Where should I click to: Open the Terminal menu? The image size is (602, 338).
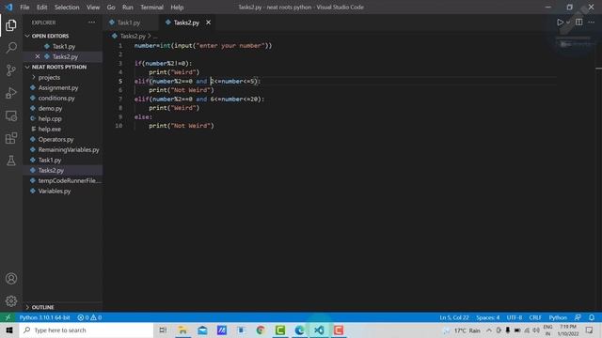pyautogui.click(x=151, y=7)
